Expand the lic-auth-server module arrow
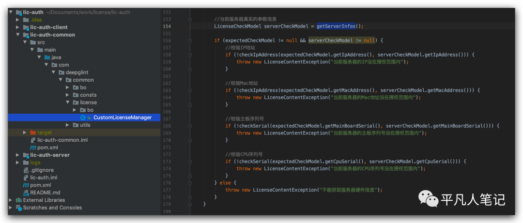Image resolution: width=523 pixels, height=223 pixels. click(x=18, y=155)
